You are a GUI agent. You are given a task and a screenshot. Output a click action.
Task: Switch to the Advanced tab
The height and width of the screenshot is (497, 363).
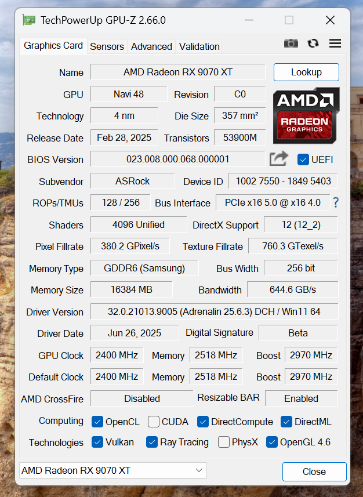coord(151,46)
